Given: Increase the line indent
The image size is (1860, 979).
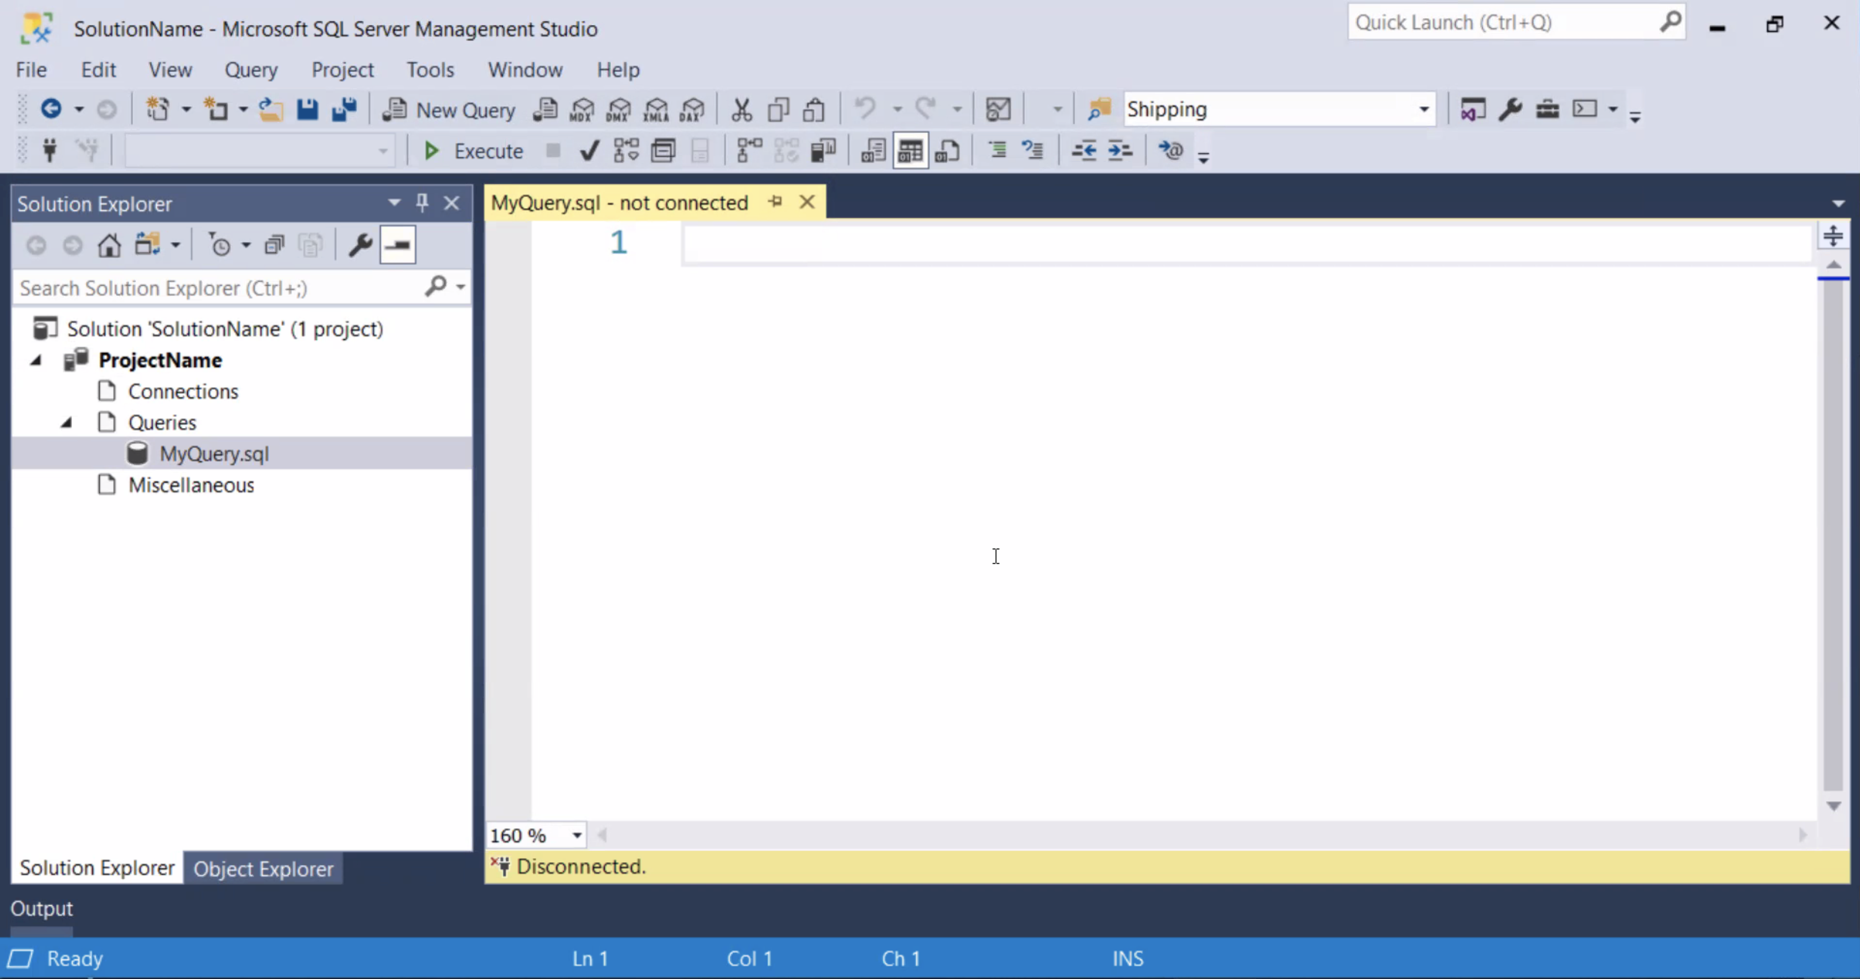Looking at the screenshot, I should pos(1120,150).
